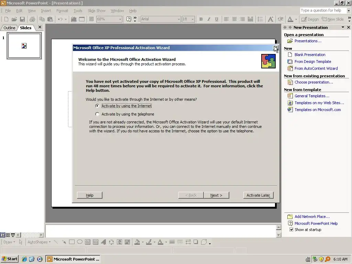Click the Copy toolbar icon
The height and width of the screenshot is (264, 352).
coord(42,19)
